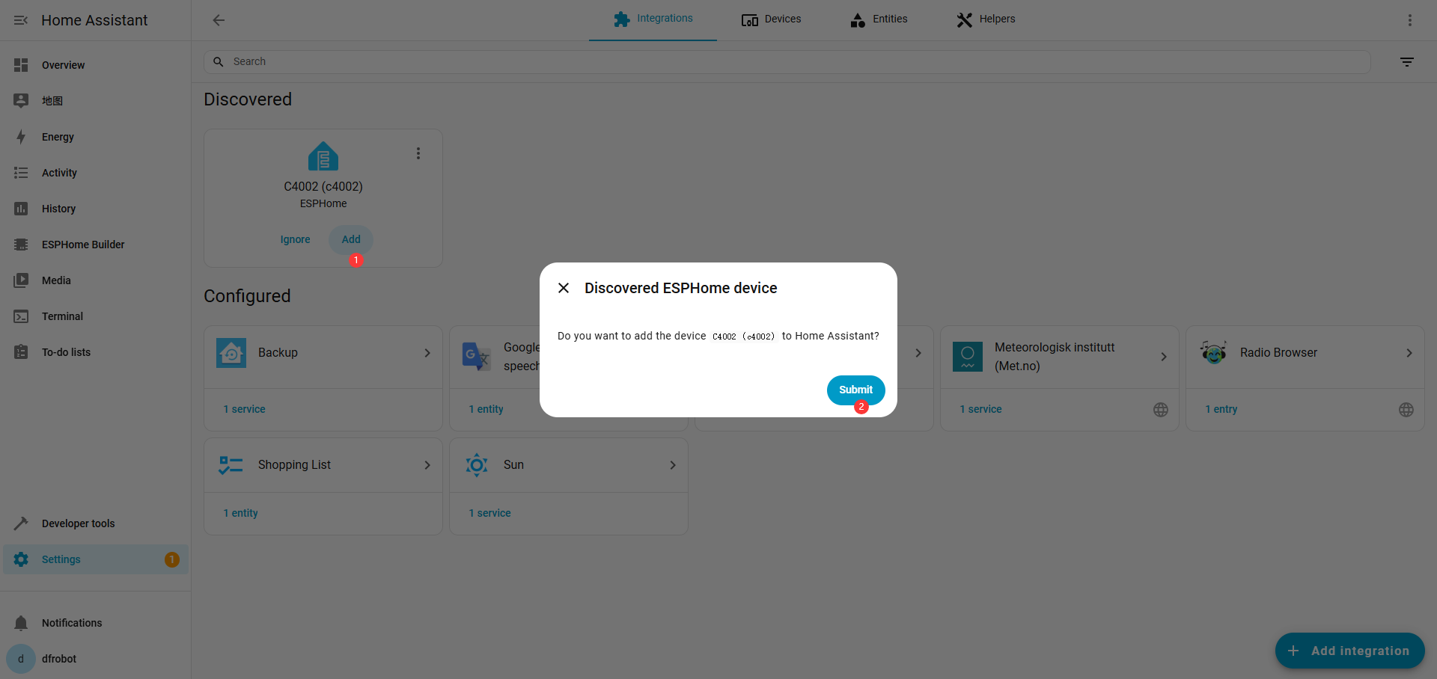Click the integrations search field

786,62
